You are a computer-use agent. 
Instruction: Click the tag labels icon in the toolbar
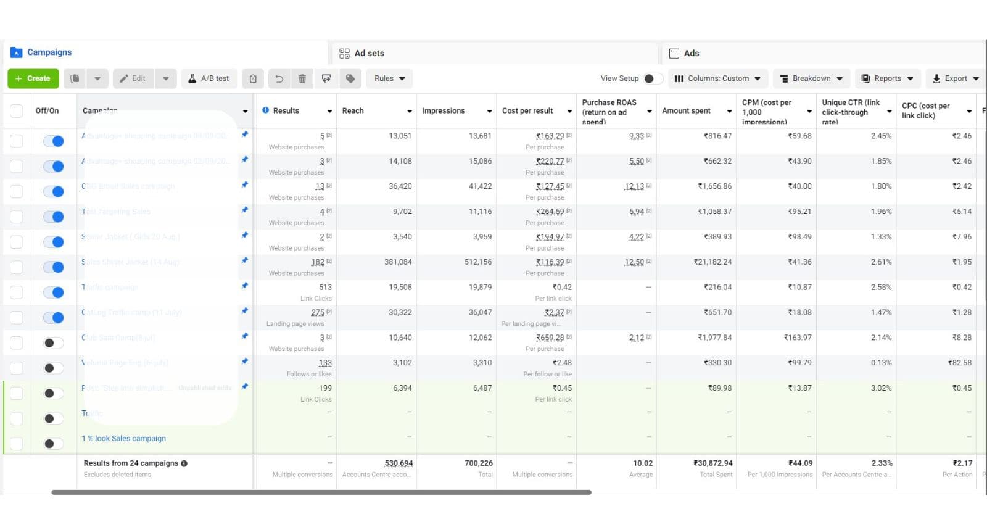[350, 78]
